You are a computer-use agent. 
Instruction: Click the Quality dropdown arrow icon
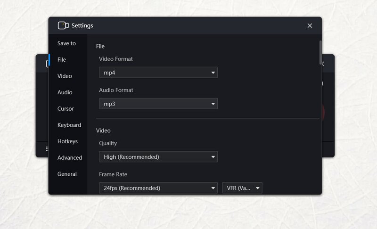(213, 157)
